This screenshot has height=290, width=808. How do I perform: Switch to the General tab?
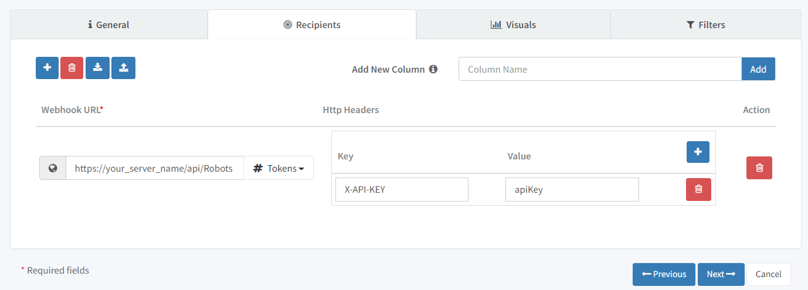click(x=109, y=25)
